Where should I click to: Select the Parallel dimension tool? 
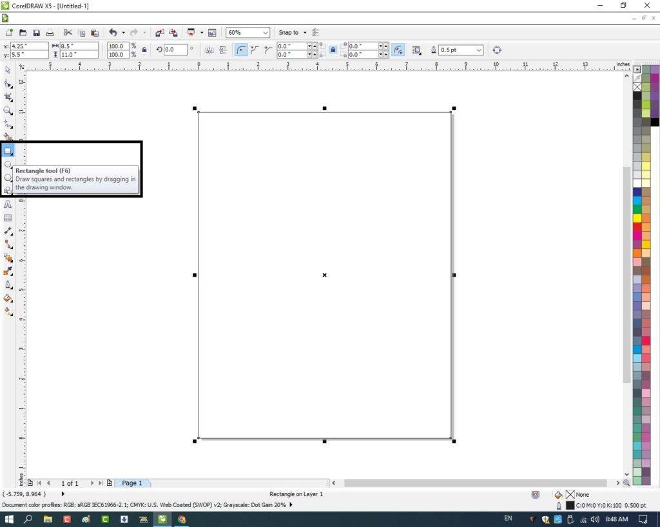point(8,232)
